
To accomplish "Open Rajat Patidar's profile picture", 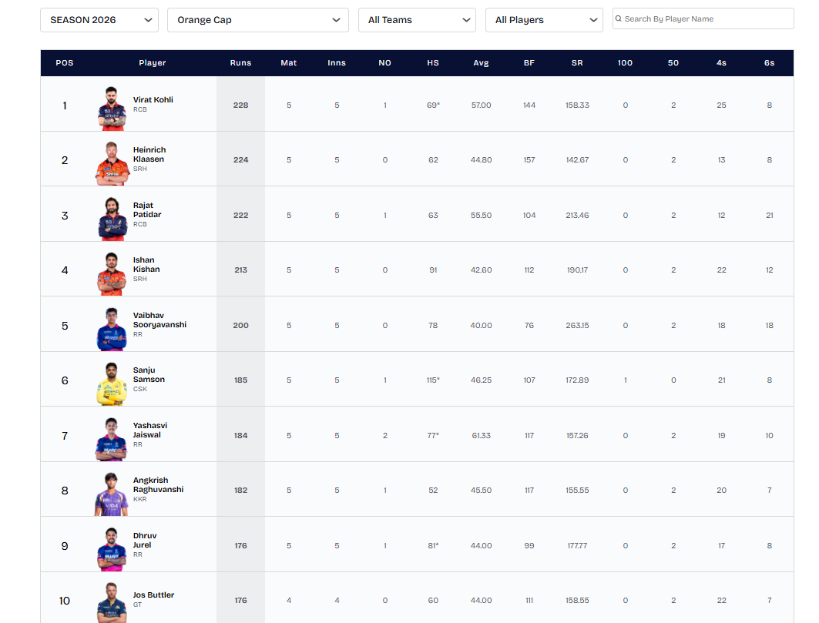I will [112, 217].
